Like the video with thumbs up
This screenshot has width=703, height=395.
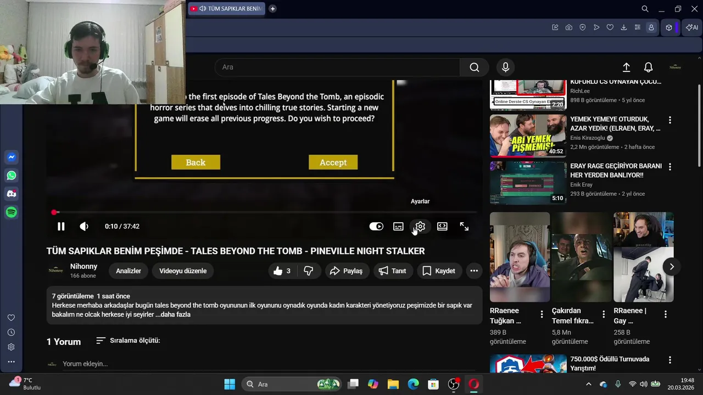(282, 271)
